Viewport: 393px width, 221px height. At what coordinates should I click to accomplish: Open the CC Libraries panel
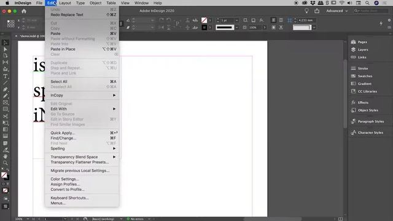(364, 91)
